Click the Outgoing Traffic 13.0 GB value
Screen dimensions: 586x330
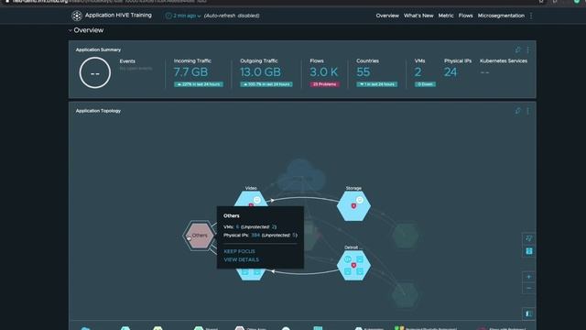[x=260, y=71]
